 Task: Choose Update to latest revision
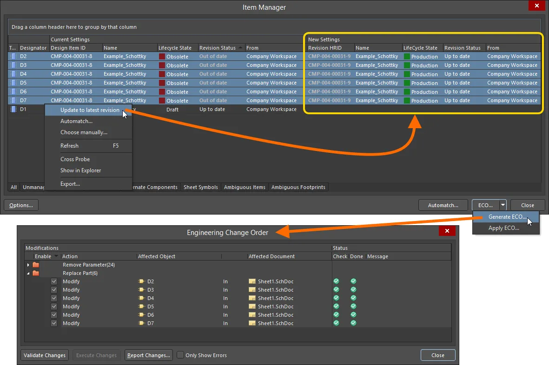tap(89, 110)
